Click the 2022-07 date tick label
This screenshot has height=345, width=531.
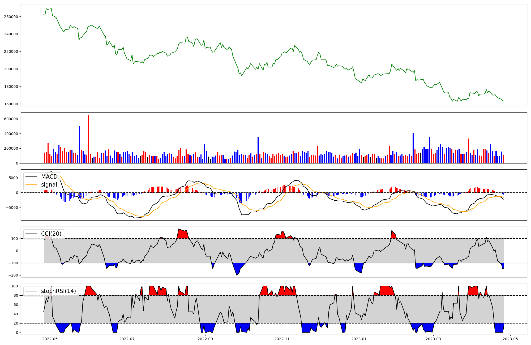tap(127, 339)
